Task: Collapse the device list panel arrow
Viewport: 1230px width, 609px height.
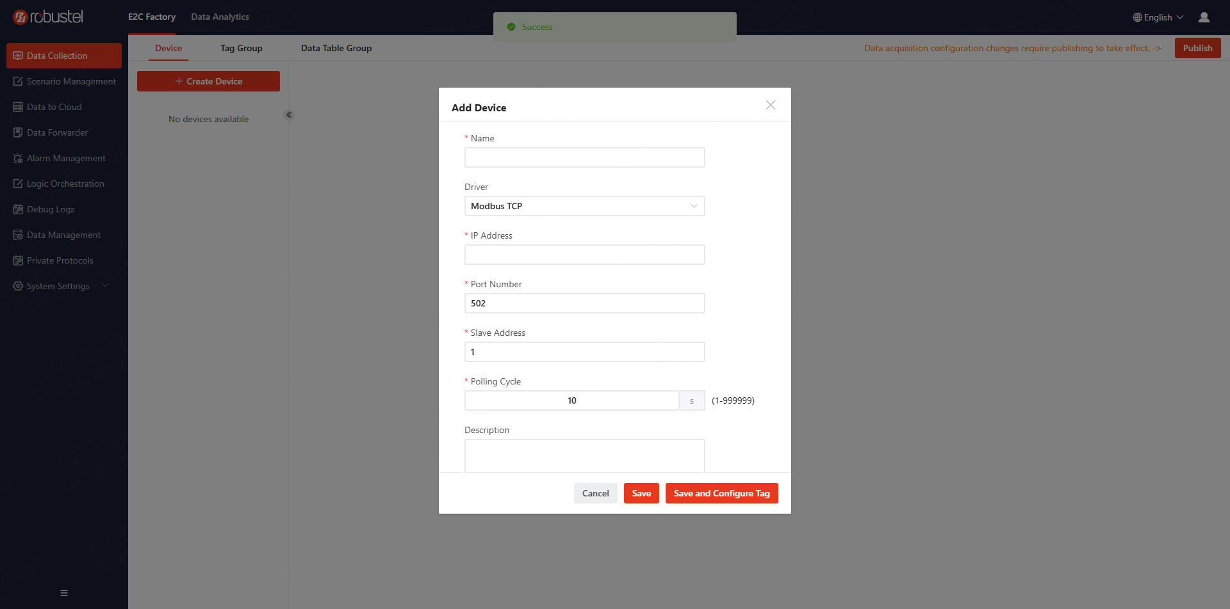Action: click(289, 115)
